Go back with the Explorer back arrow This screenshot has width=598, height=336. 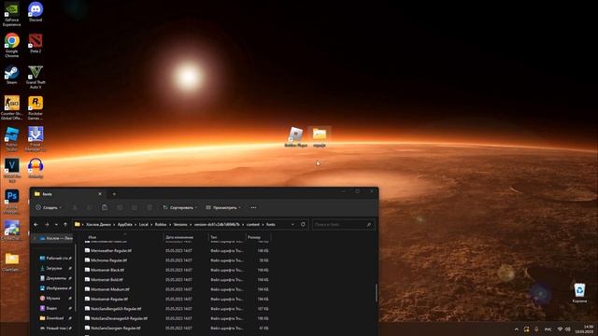tap(36, 224)
